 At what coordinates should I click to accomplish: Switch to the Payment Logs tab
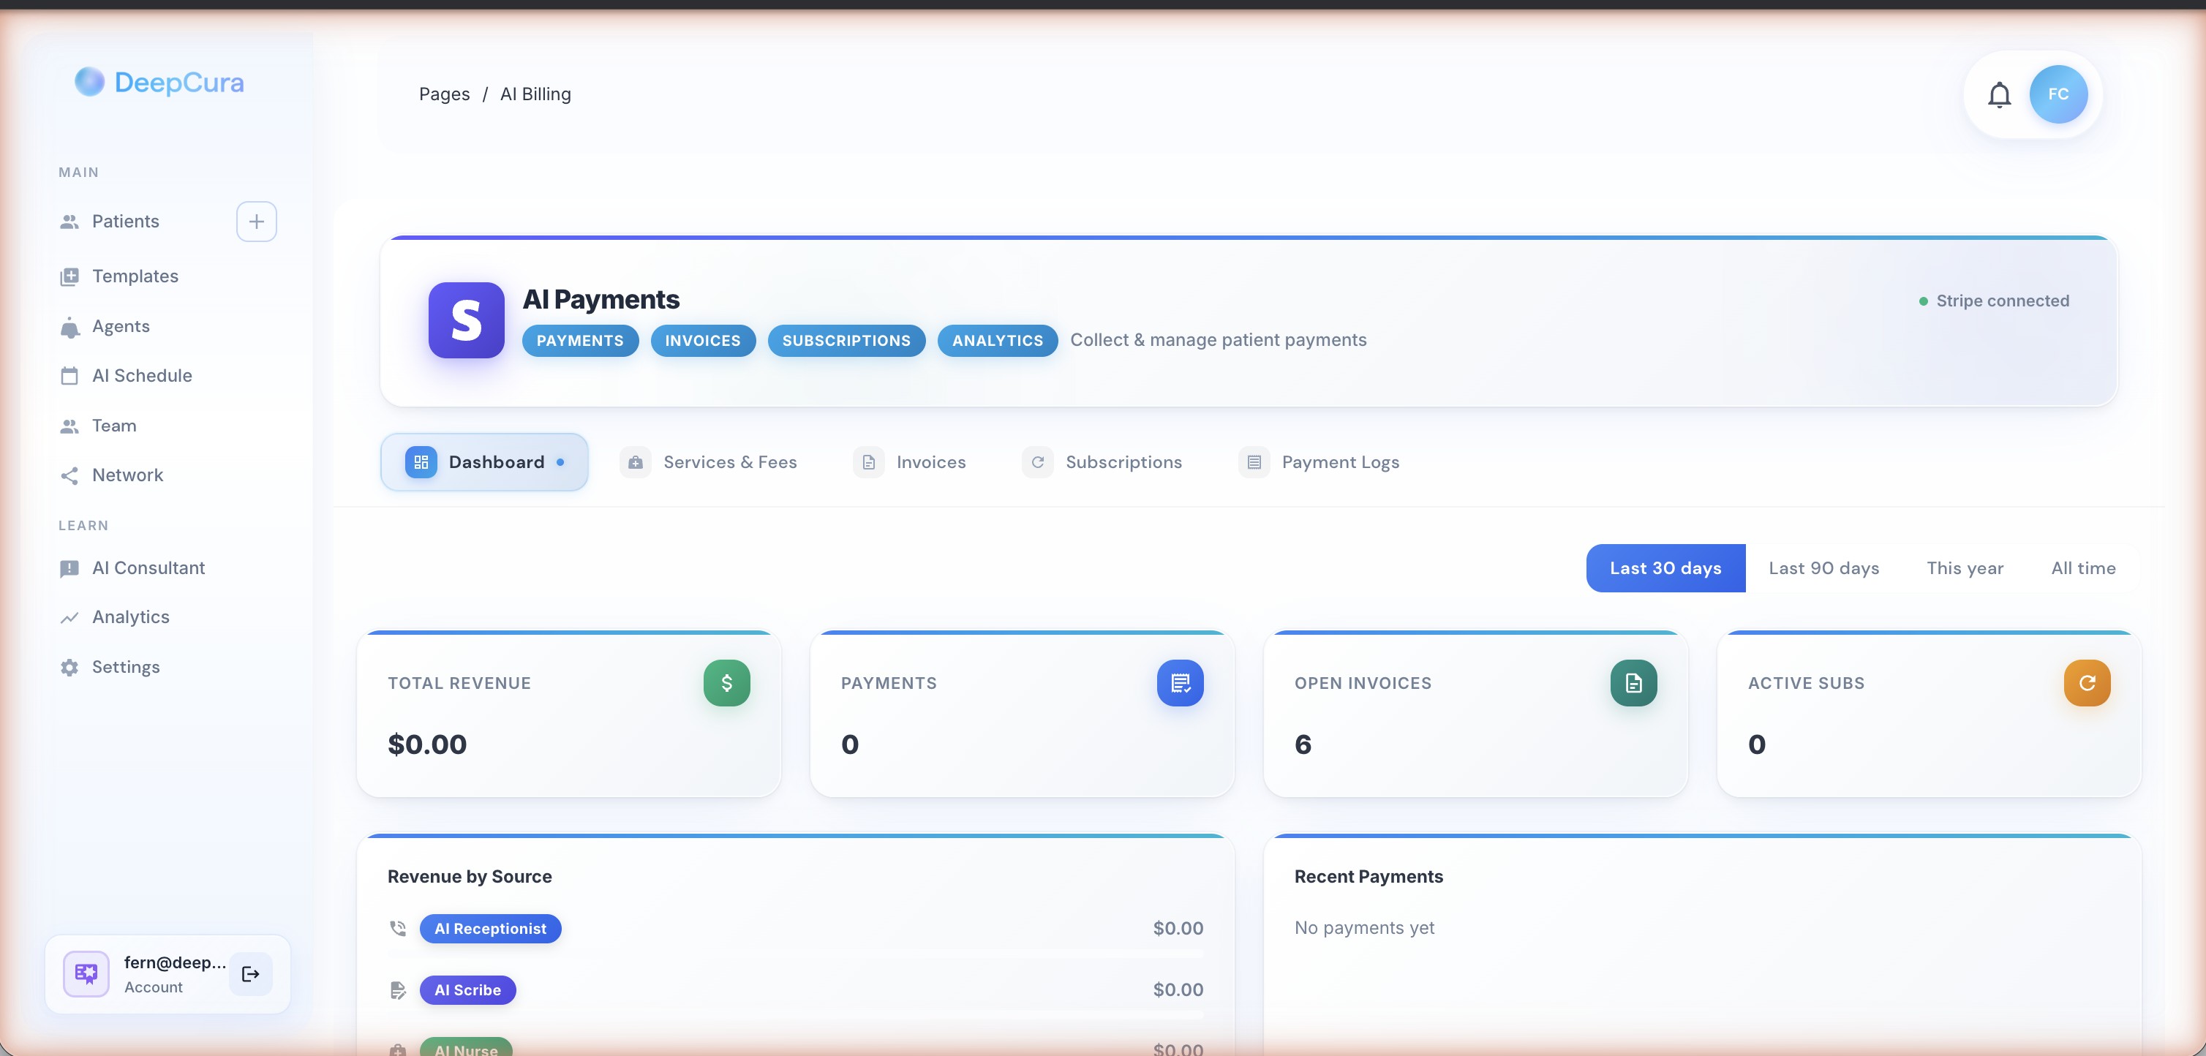click(1319, 462)
